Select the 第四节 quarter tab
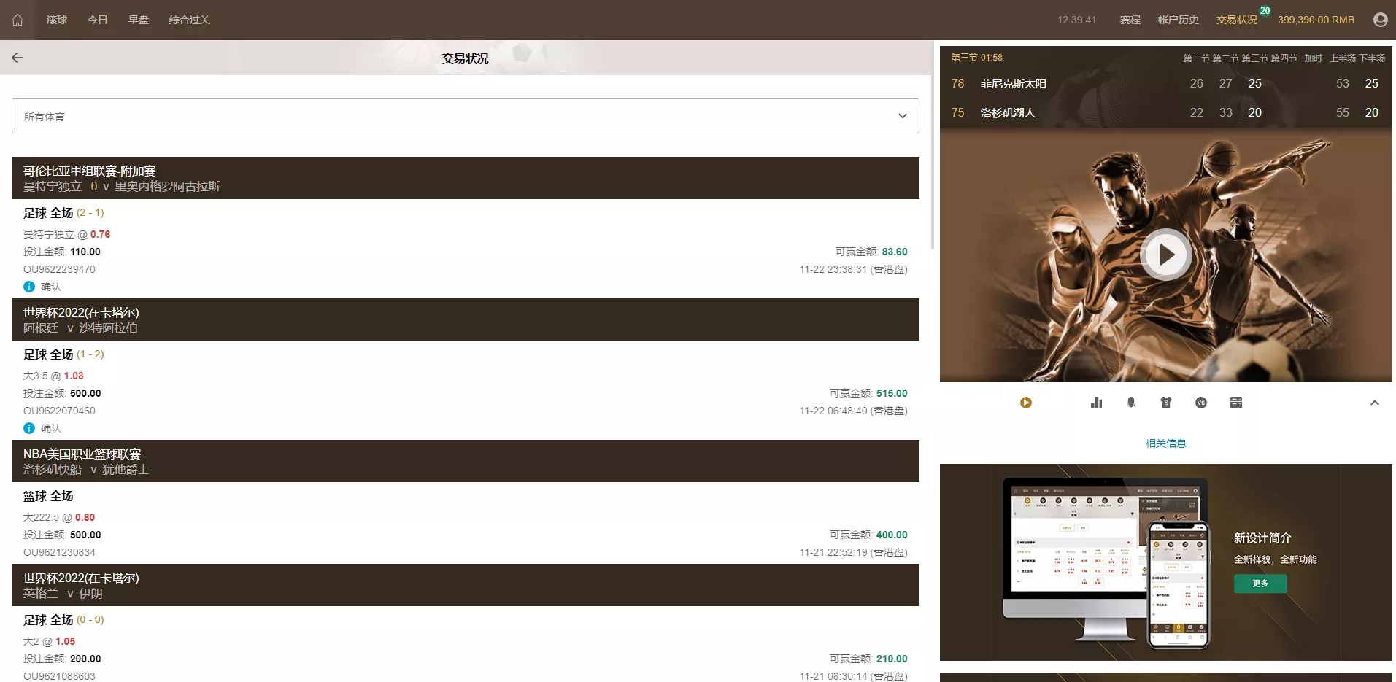Viewport: 1396px width, 682px height. (1284, 58)
